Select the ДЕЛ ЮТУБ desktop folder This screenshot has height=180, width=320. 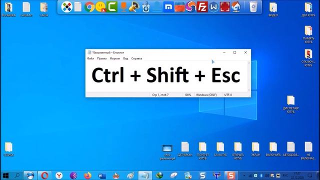308,9
